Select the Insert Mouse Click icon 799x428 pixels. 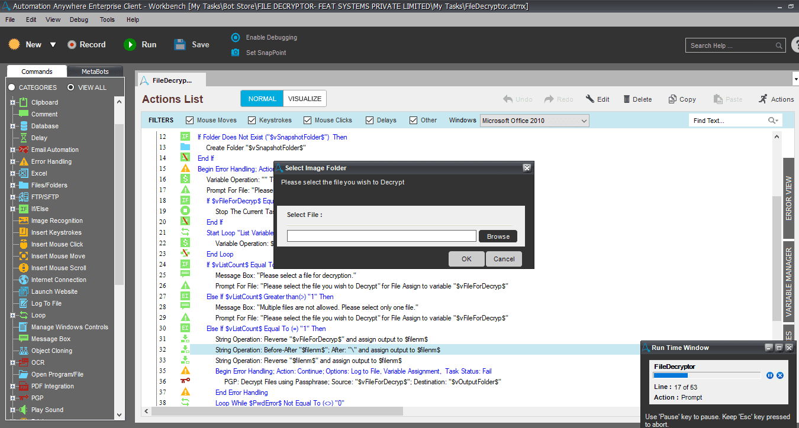coord(23,244)
